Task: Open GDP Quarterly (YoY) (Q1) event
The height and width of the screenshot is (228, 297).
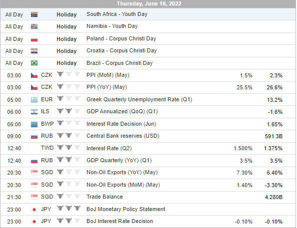Action: [x=119, y=160]
